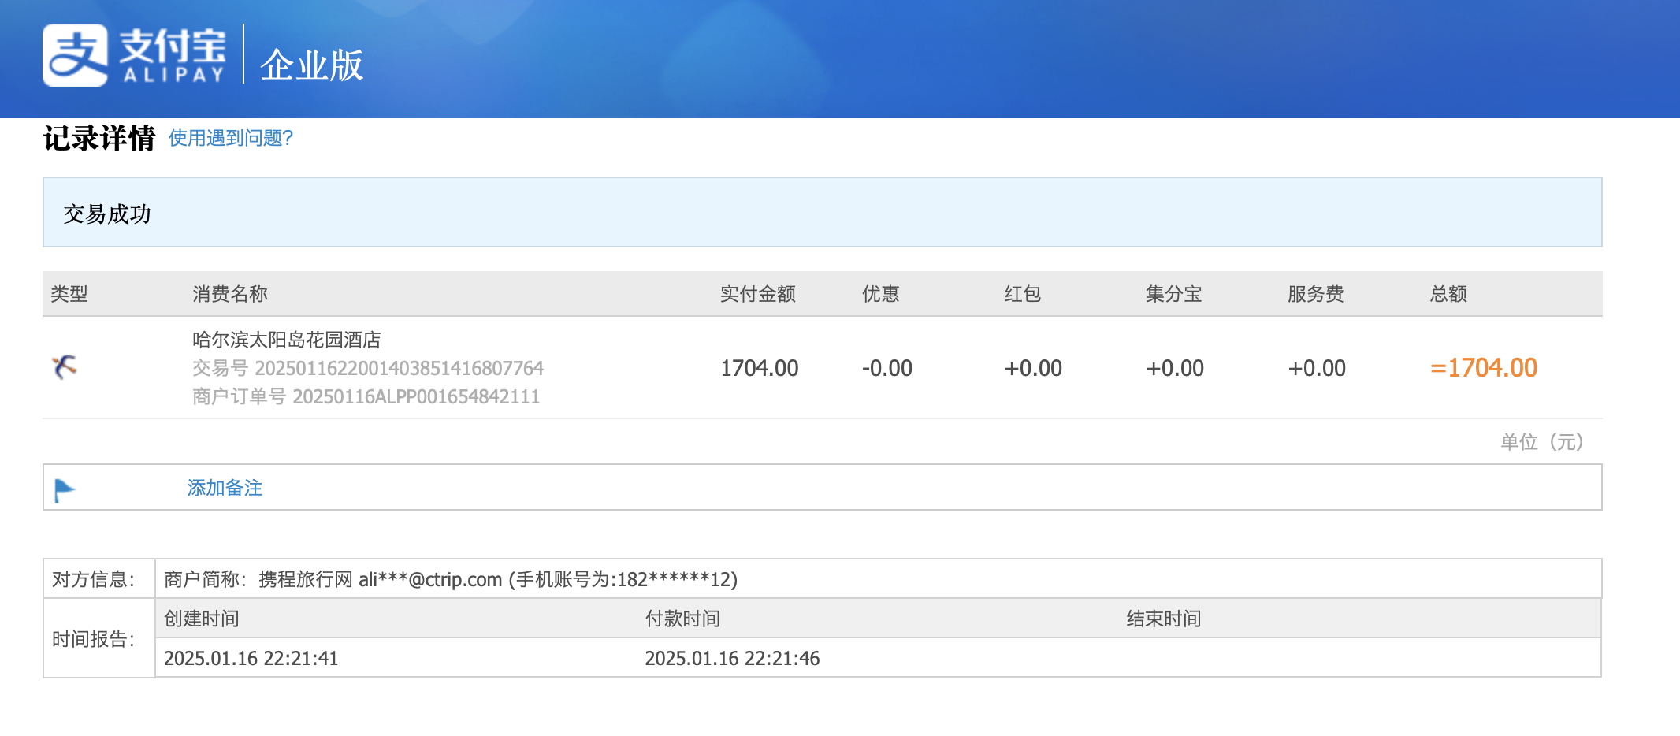Screen dimensions: 1680x736
Task: Click the 服务费 value +0.00
Action: (x=1316, y=368)
